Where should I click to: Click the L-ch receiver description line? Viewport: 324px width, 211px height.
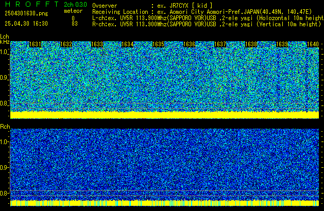click(x=208, y=18)
